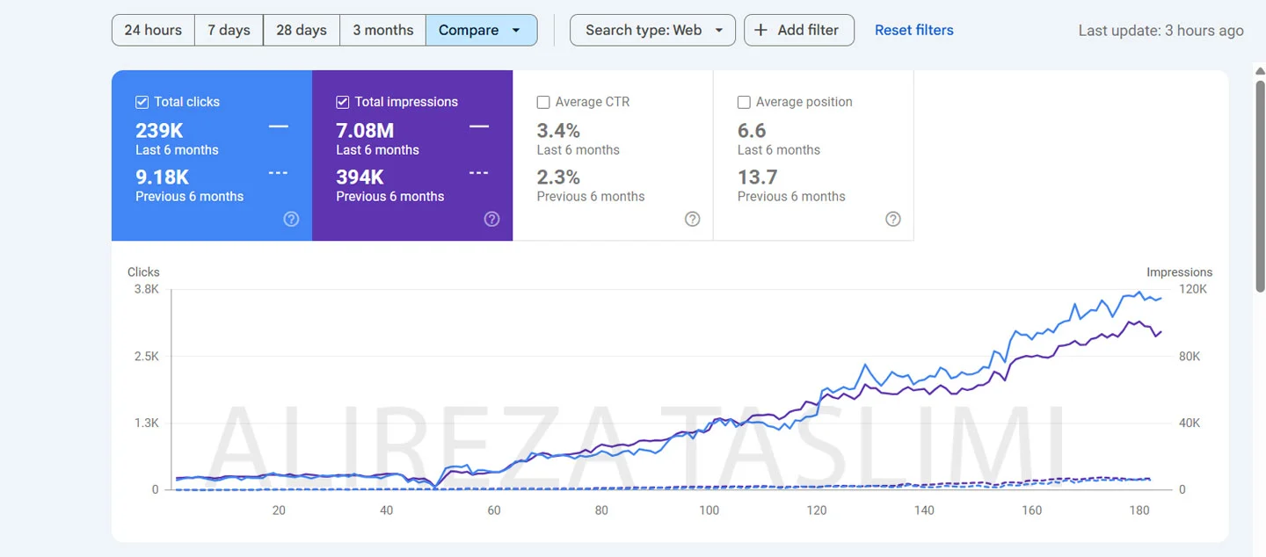This screenshot has width=1266, height=557.
Task: Click dashed line legend on Total impressions card
Action: [478, 173]
